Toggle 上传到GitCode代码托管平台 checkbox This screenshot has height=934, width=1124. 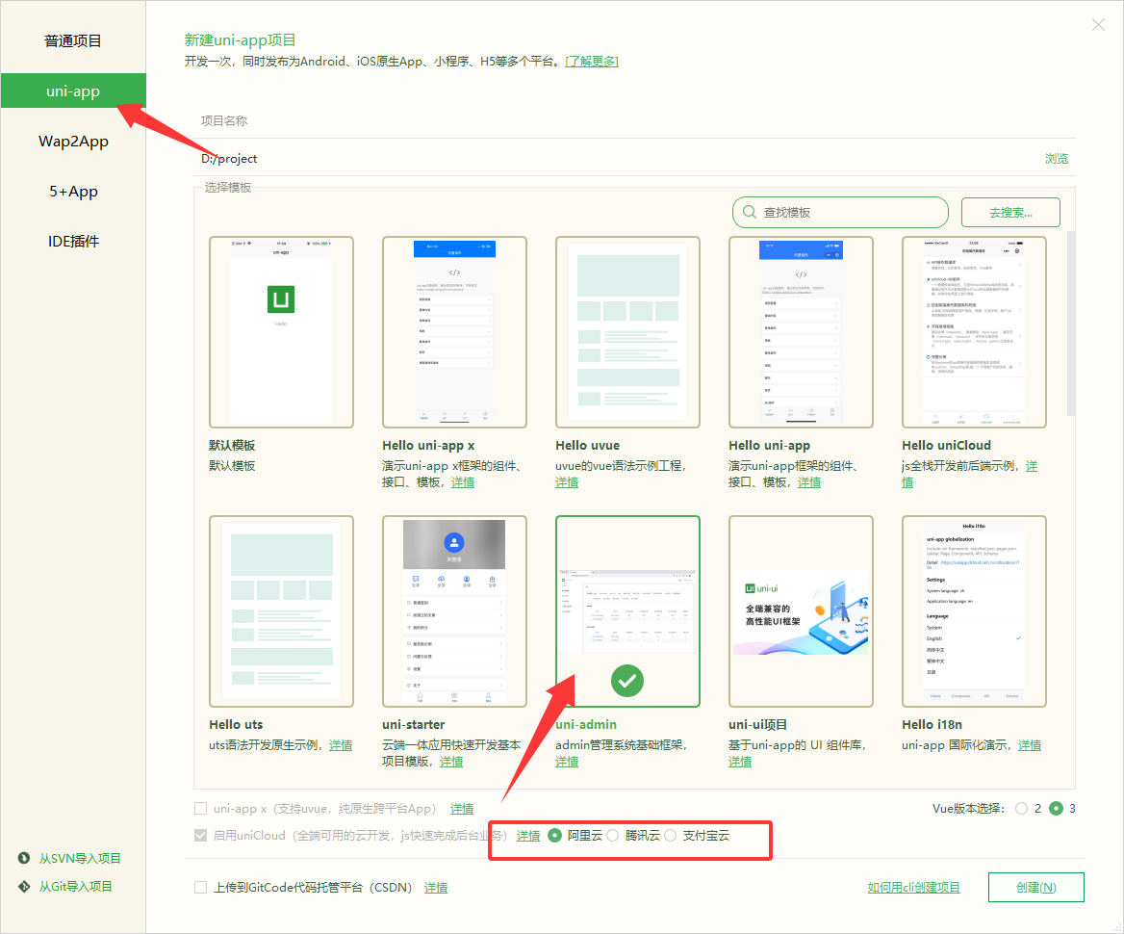tap(201, 888)
